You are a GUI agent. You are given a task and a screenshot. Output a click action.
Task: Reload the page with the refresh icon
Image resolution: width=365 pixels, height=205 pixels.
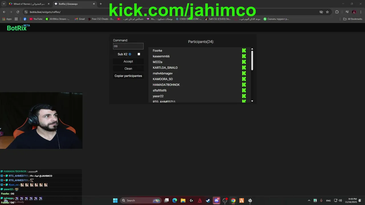18,12
